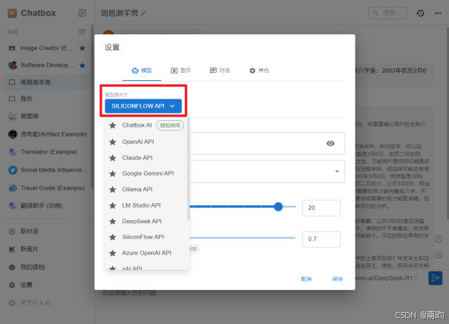Screen dimensions: 449x324
Task: Choose Chatbox AI from provider list
Action: point(147,125)
